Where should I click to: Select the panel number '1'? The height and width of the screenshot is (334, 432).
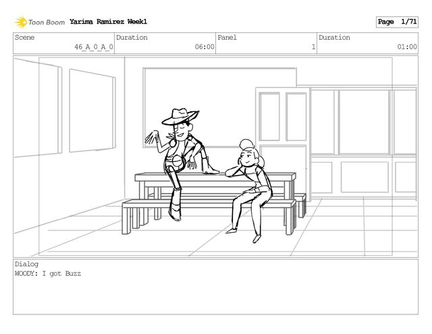(x=313, y=47)
